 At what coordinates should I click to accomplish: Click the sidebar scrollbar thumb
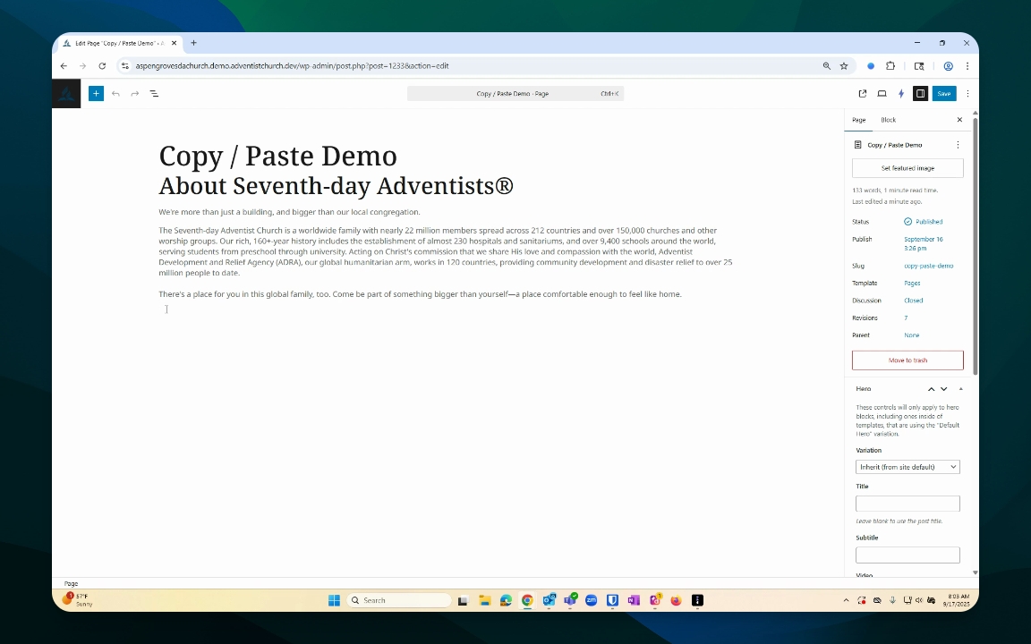[x=975, y=247]
